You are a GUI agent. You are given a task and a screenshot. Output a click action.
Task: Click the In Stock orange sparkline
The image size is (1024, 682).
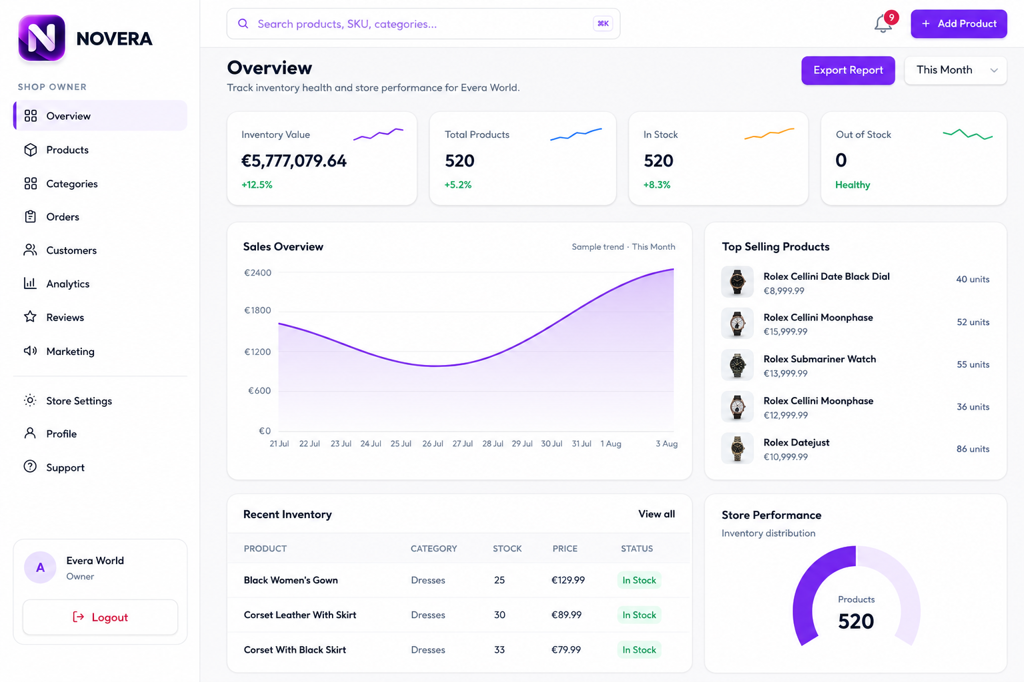point(769,134)
